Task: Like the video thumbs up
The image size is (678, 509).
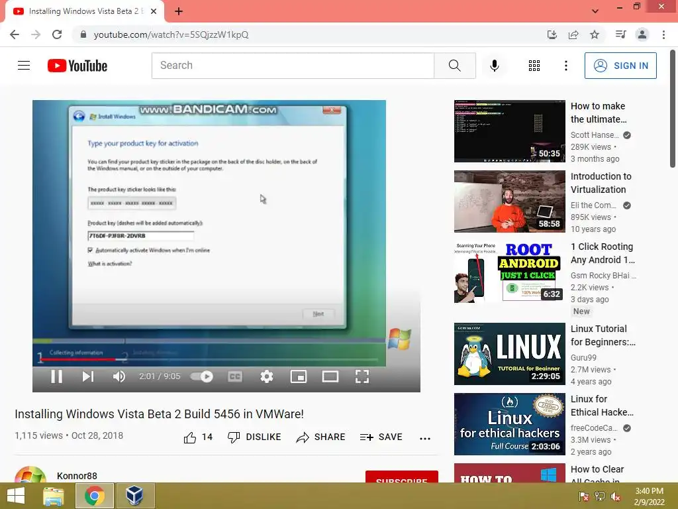Action: 198,437
